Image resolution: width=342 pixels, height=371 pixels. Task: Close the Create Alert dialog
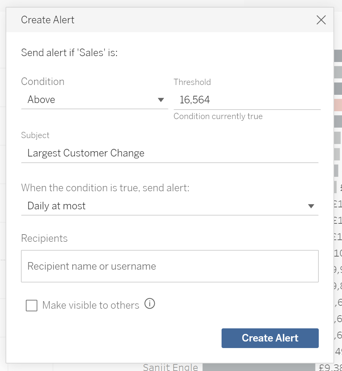(x=321, y=20)
